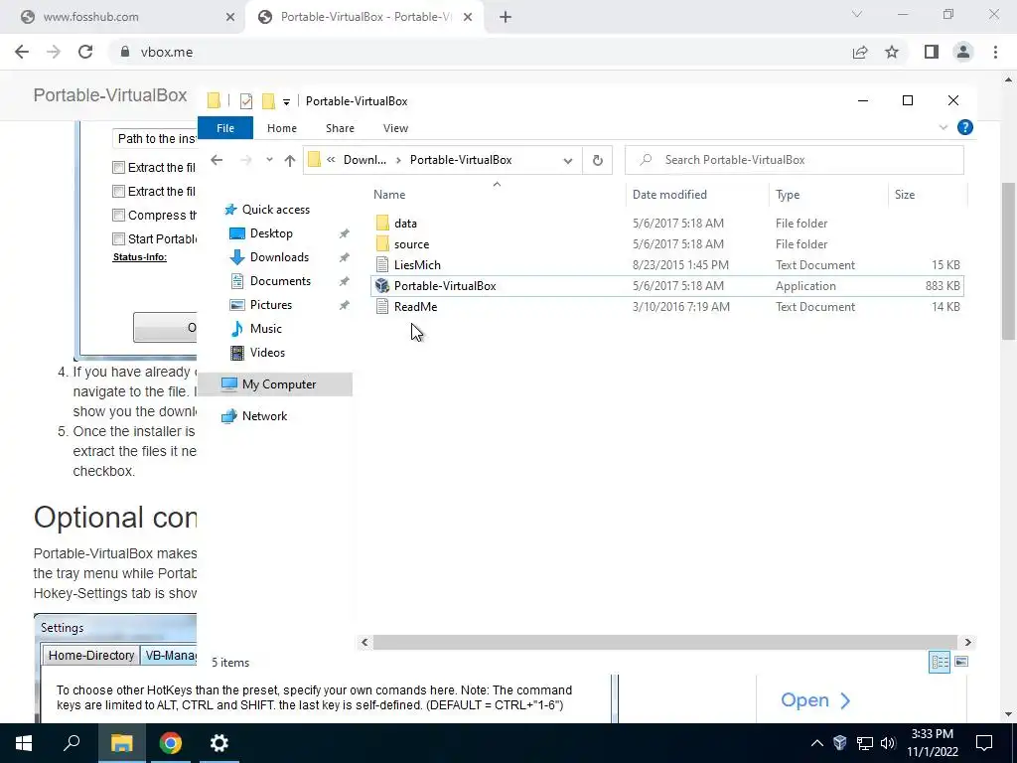
Task: Open File Explorer help
Action: tap(964, 128)
